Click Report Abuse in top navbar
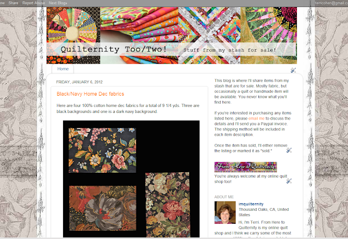 click(x=34, y=3)
